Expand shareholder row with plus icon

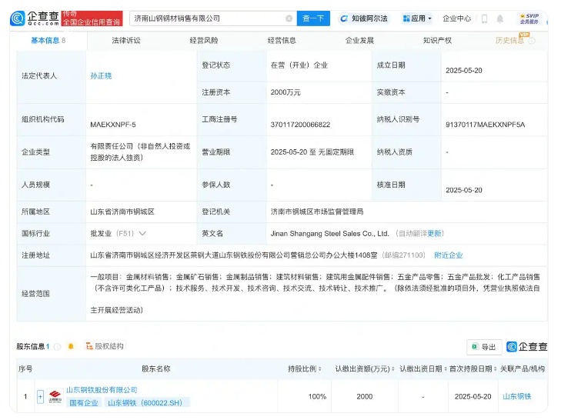click(x=40, y=396)
